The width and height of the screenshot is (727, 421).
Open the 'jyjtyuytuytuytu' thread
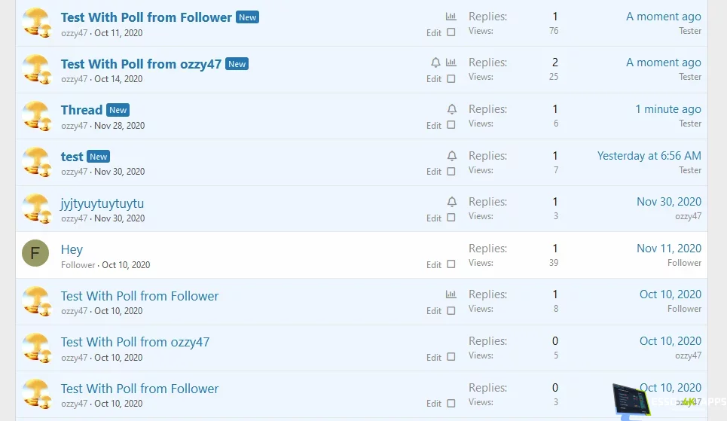[102, 203]
